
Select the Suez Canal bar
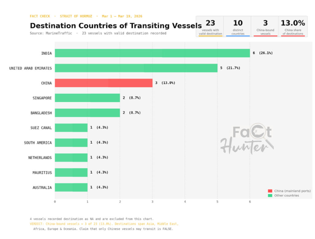click(71, 128)
